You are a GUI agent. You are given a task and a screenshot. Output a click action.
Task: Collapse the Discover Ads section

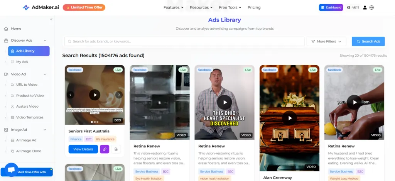coord(45,41)
